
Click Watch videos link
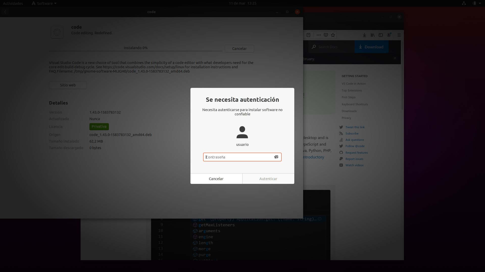(354, 165)
